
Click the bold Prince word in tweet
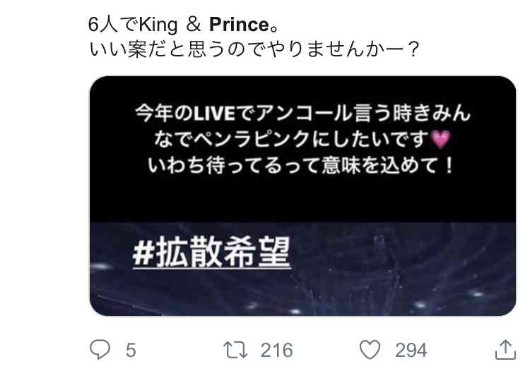240,25
